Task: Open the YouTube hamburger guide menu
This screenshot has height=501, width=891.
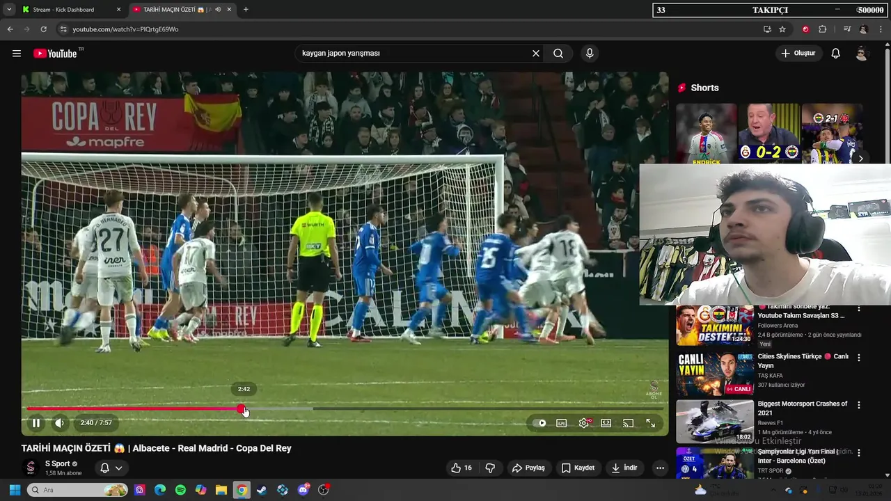Action: click(17, 54)
